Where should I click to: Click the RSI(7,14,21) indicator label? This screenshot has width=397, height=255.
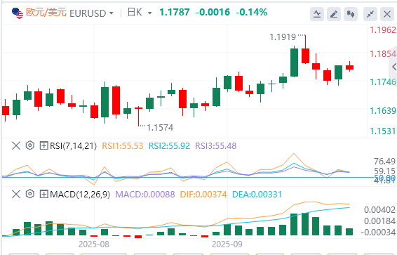pos(73,145)
